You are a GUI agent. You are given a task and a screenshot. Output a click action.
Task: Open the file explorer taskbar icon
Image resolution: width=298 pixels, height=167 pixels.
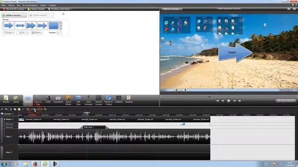click(x=26, y=164)
